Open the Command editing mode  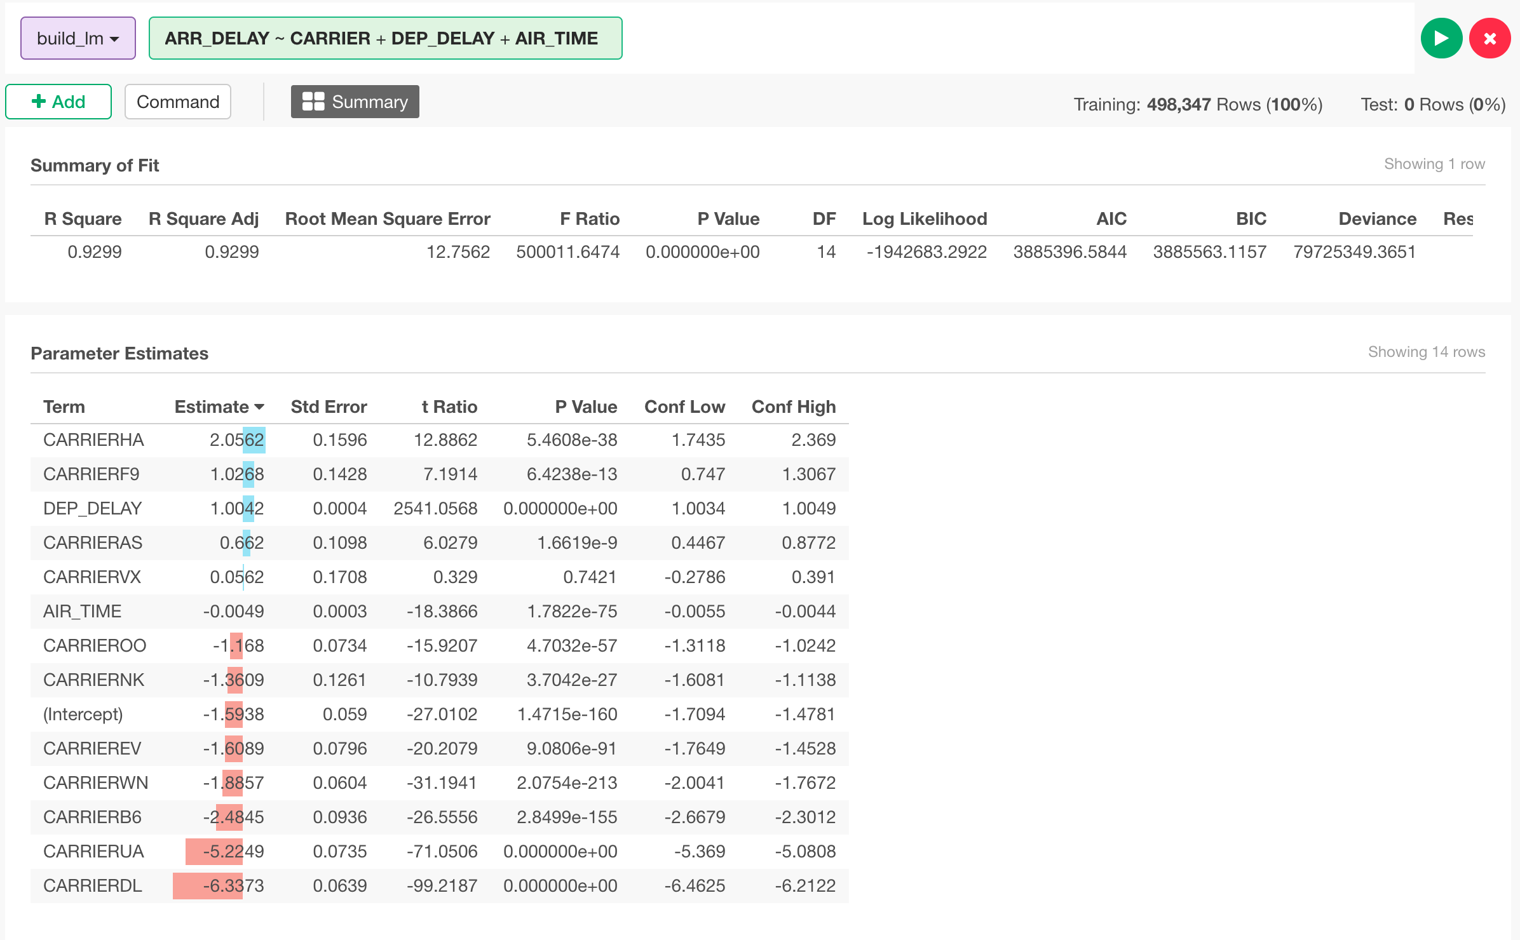coord(177,101)
